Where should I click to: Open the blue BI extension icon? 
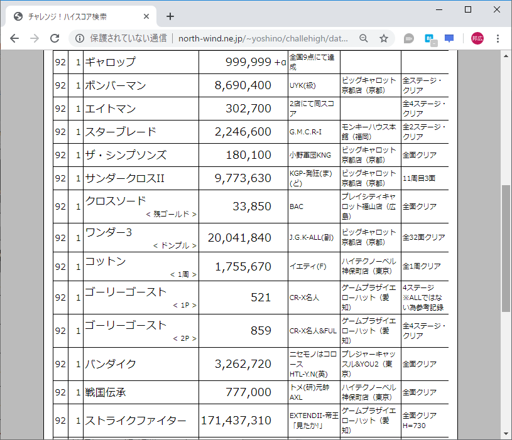[430, 39]
